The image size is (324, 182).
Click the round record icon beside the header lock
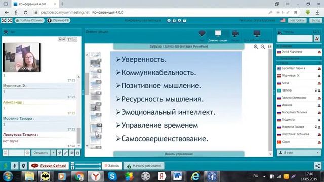coord(179,20)
